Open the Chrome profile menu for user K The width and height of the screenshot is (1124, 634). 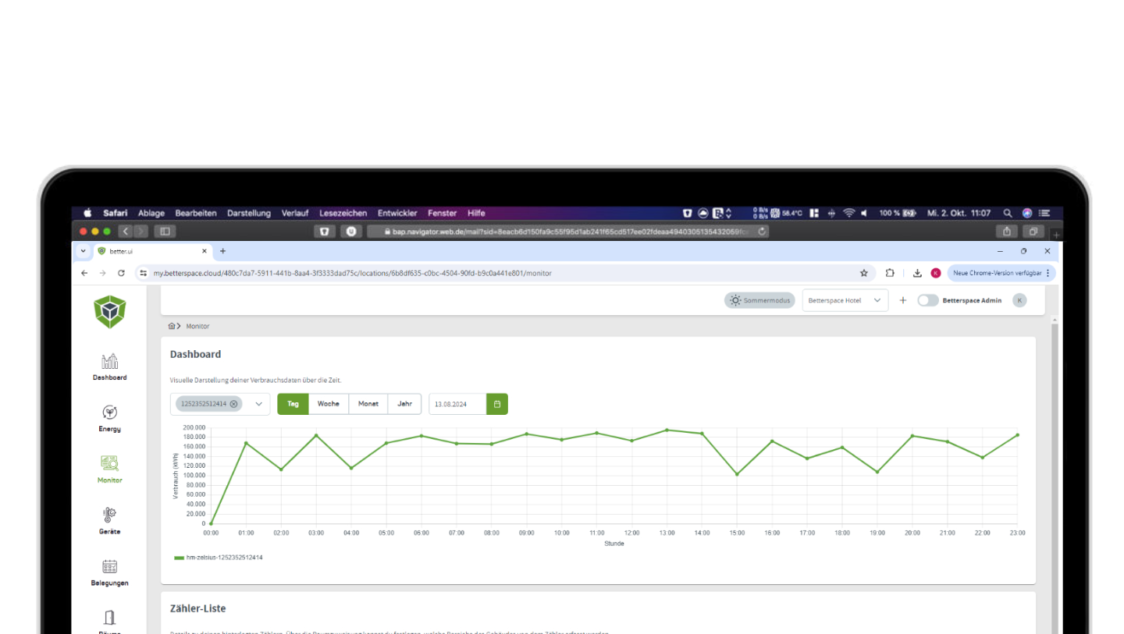coord(936,273)
